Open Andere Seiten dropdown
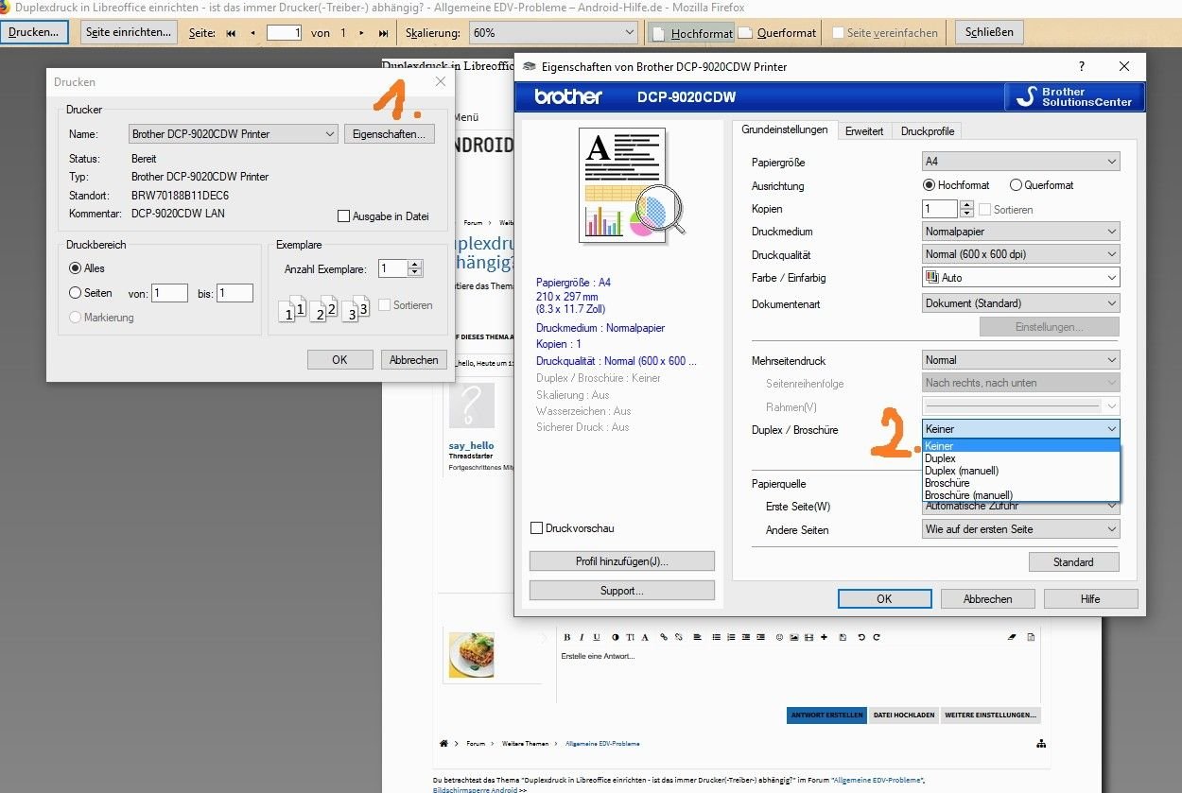1182x793 pixels. point(1021,529)
